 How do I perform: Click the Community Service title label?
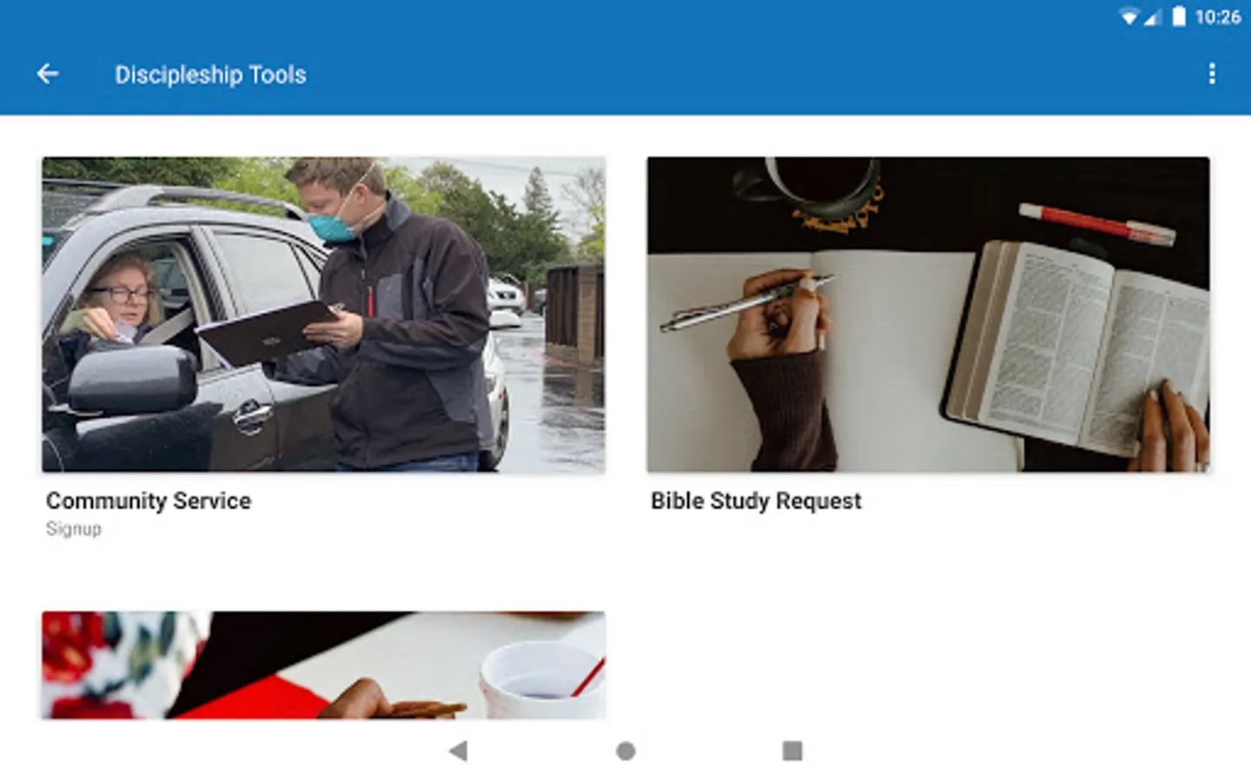click(149, 500)
